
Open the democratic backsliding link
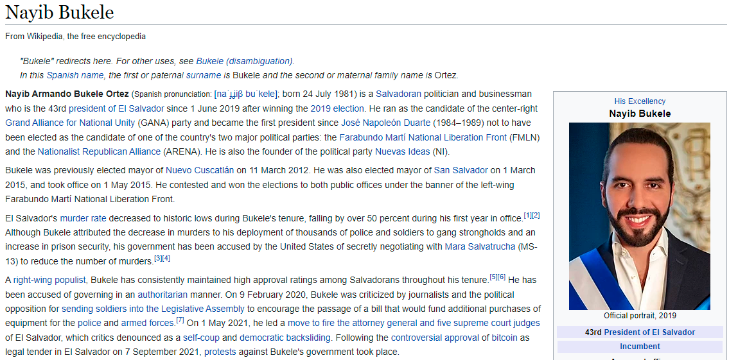click(285, 338)
